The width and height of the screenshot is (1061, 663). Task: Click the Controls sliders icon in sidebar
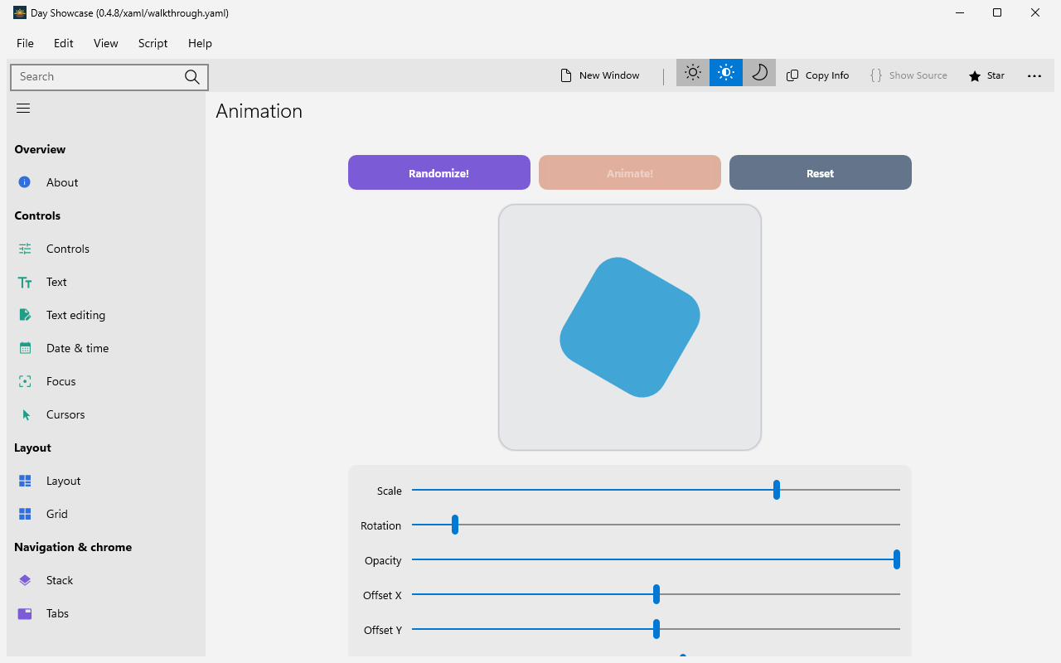point(25,249)
